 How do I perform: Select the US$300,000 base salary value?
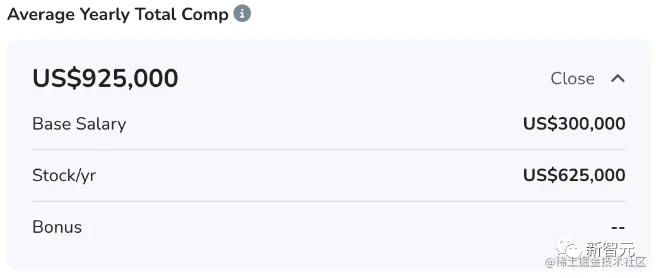click(x=574, y=124)
